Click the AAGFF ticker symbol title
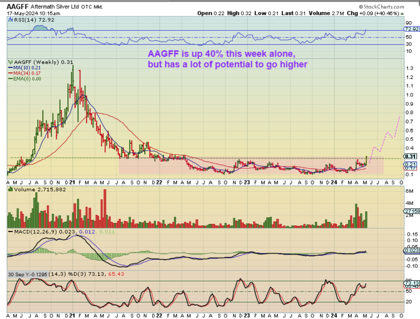 [x=17, y=6]
